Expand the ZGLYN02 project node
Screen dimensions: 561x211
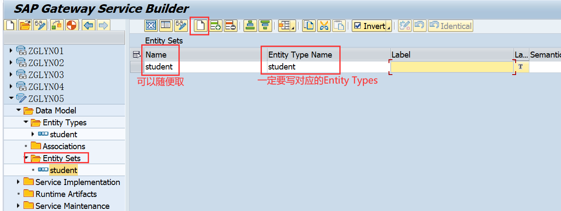[x=11, y=63]
